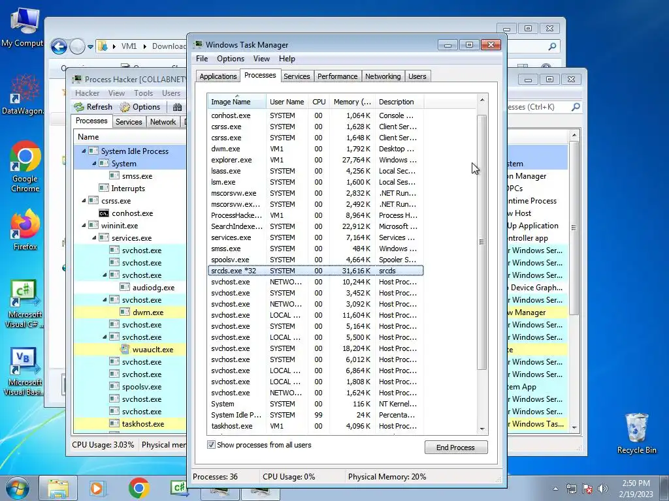Image resolution: width=669 pixels, height=501 pixels.
Task: Open Process Hacker Network tab
Action: click(163, 122)
